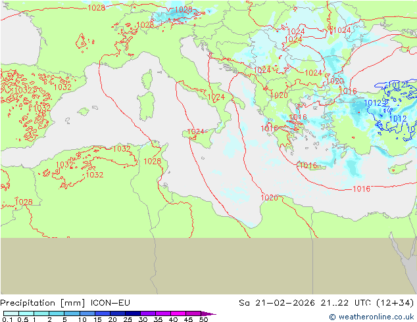Click the 1–2 mm legend color swatch

click(41, 313)
